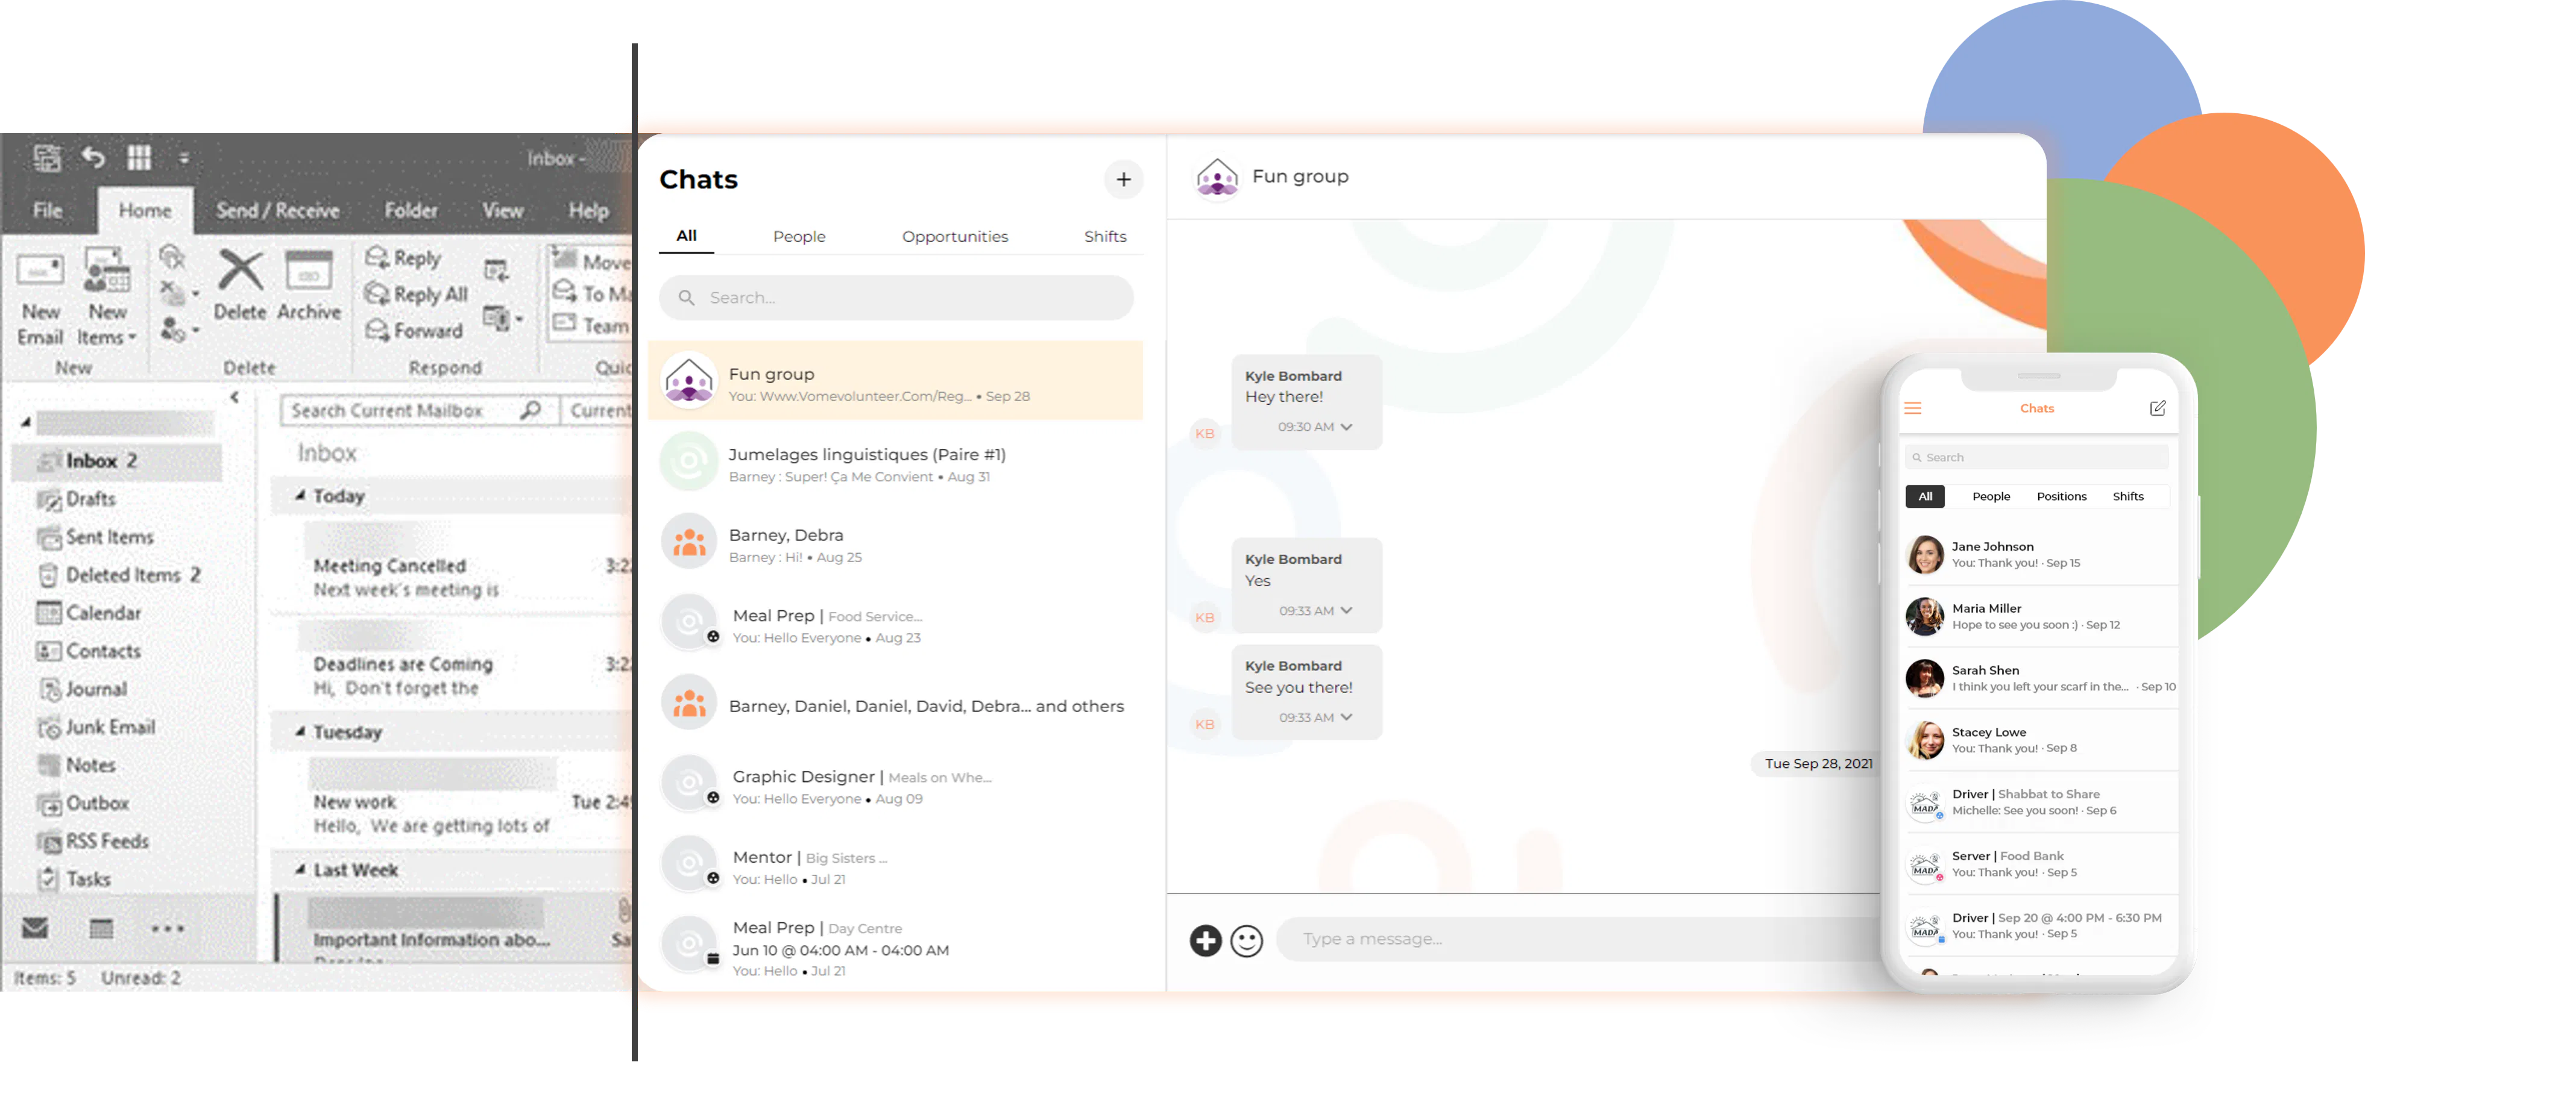
Task: Click the Mail envelope icon at Outlook bottom
Action: click(35, 927)
